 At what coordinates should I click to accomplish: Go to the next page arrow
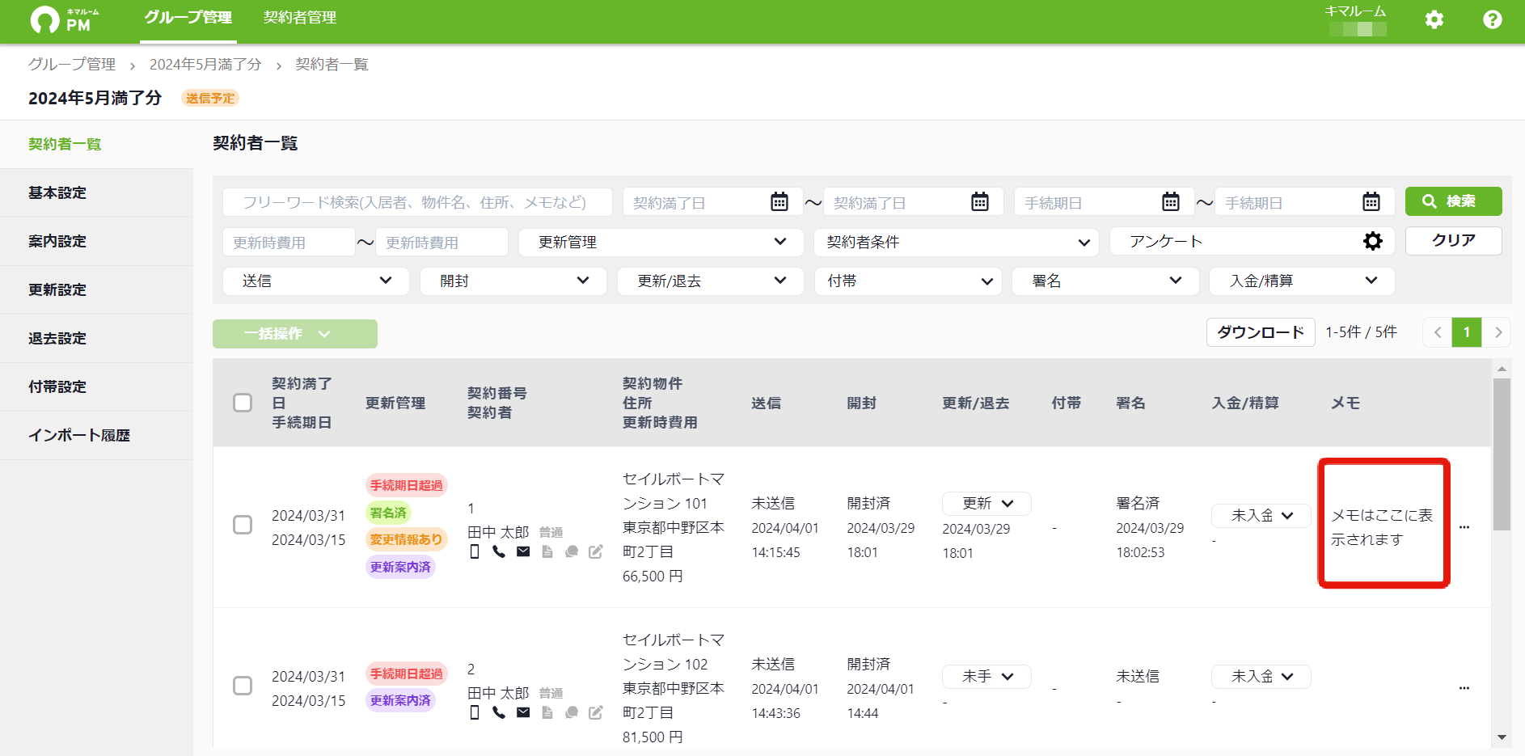pos(1498,332)
